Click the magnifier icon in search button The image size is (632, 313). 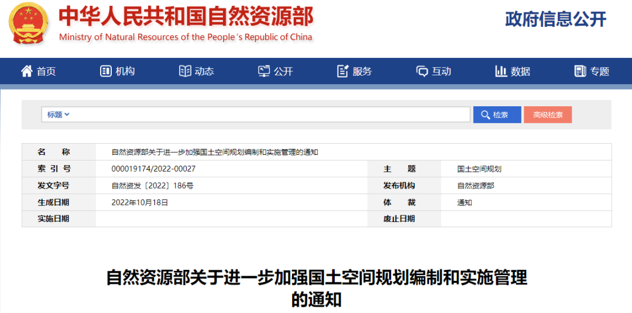coord(485,115)
